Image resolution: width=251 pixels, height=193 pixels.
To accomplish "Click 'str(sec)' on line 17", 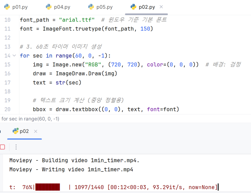I will pos(69,83).
